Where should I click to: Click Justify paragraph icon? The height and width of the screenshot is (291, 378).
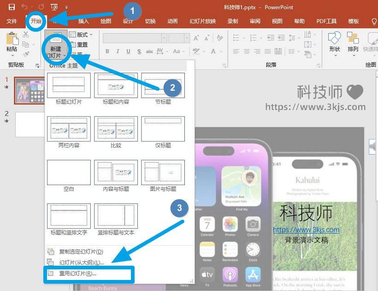pyautogui.click(x=267, y=51)
